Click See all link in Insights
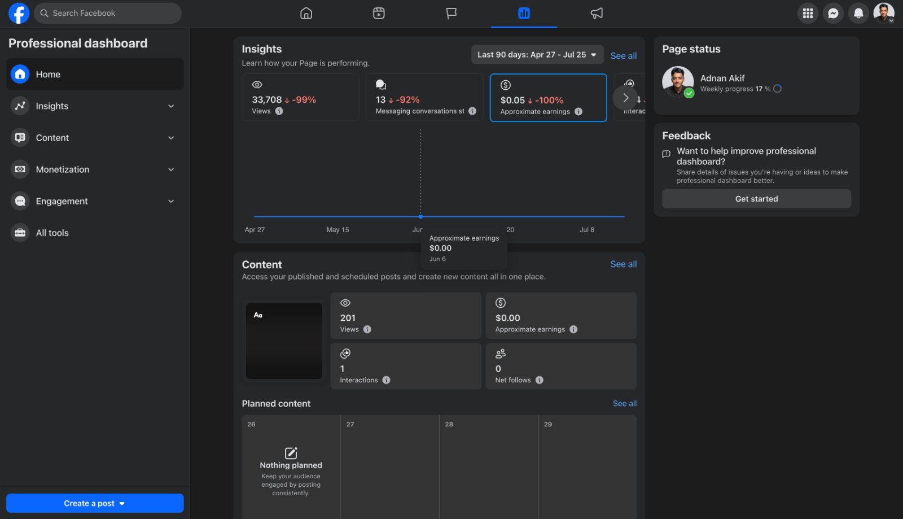903x519 pixels. click(623, 56)
